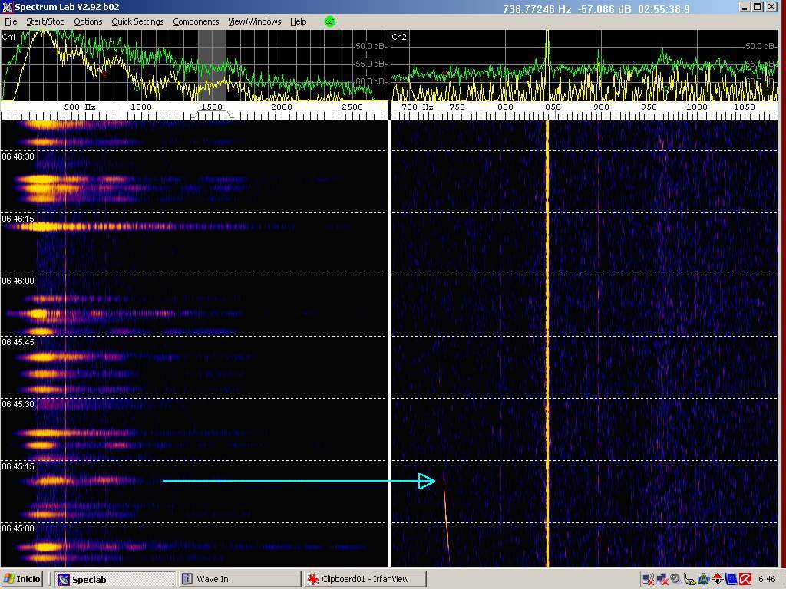Open the Start/Stop menu
The height and width of the screenshot is (589, 786).
tap(45, 21)
